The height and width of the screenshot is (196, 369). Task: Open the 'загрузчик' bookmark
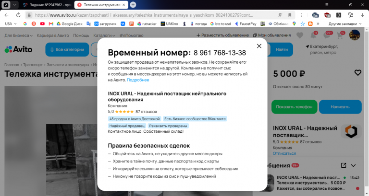tap(105, 23)
